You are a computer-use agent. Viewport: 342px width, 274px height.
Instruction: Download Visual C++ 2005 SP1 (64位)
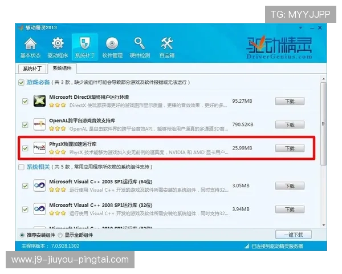290,186
